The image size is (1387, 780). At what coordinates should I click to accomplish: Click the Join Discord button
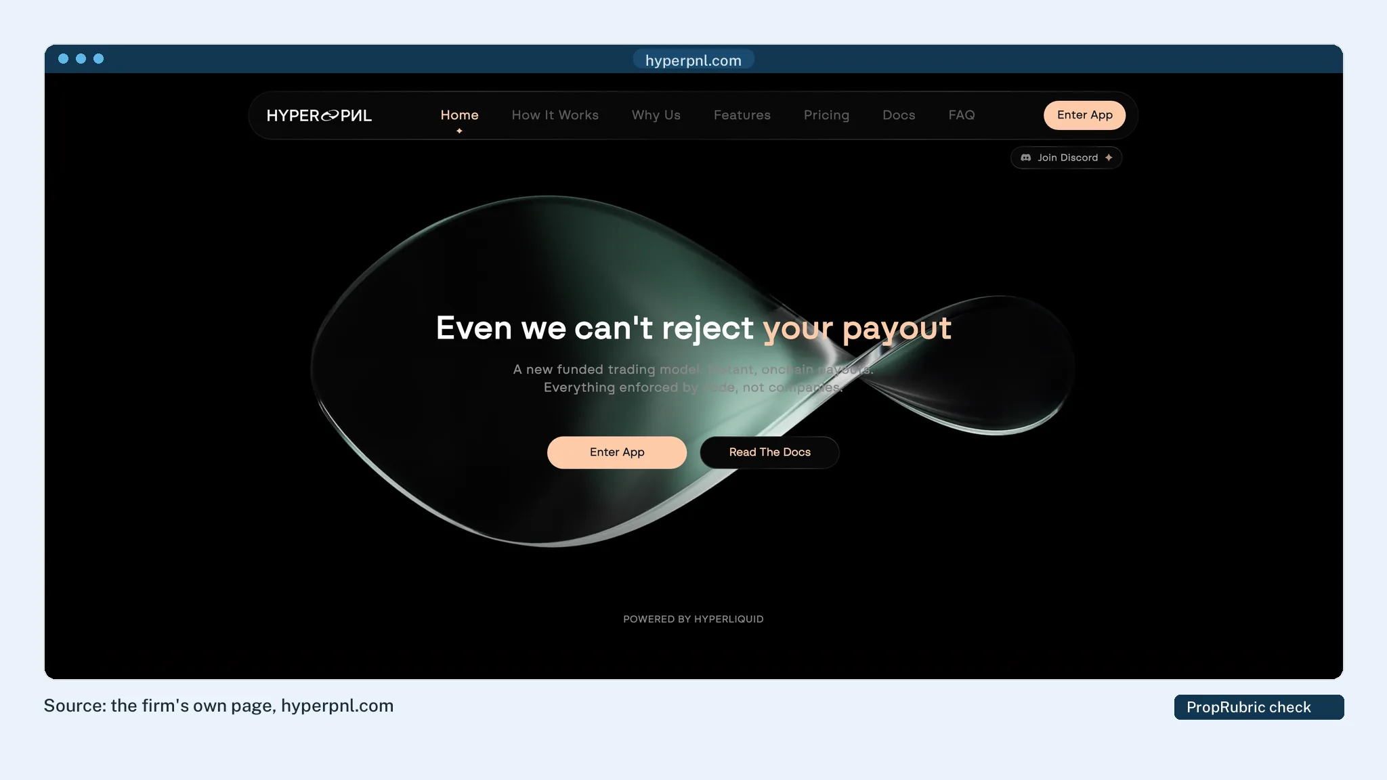pos(1066,158)
